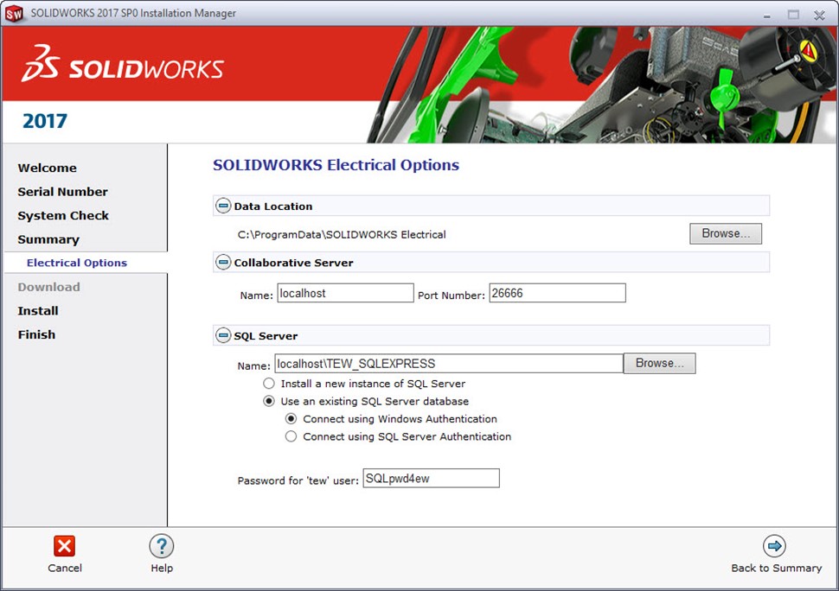Viewport: 839px width, 591px height.
Task: Select Install a new instance of SQL Server
Action: coord(269,384)
